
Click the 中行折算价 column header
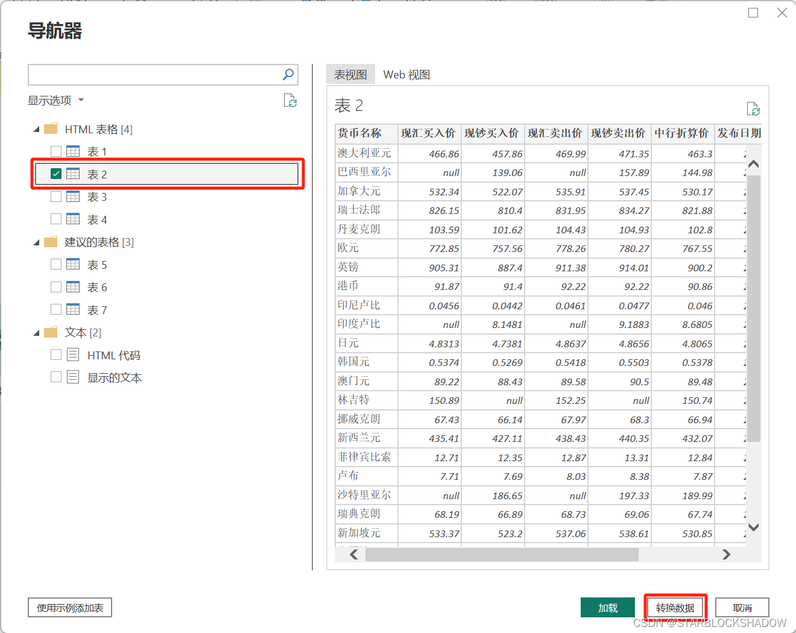coord(683,133)
